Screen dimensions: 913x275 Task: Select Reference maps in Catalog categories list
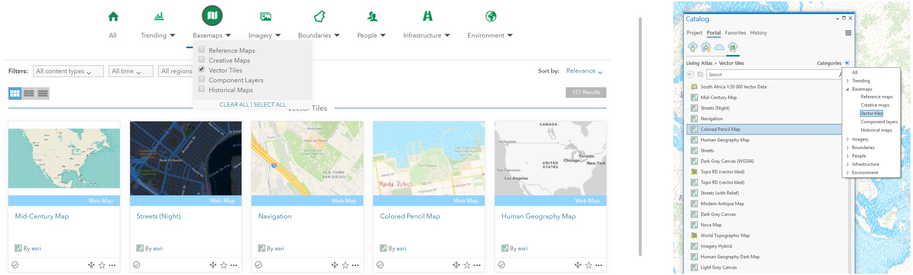[877, 97]
